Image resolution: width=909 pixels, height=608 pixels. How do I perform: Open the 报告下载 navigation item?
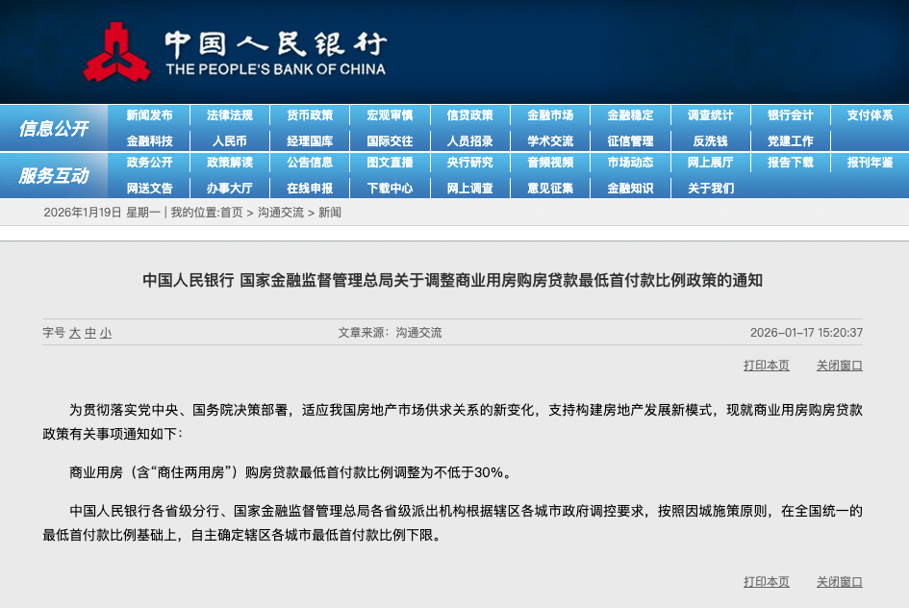pyautogui.click(x=790, y=163)
